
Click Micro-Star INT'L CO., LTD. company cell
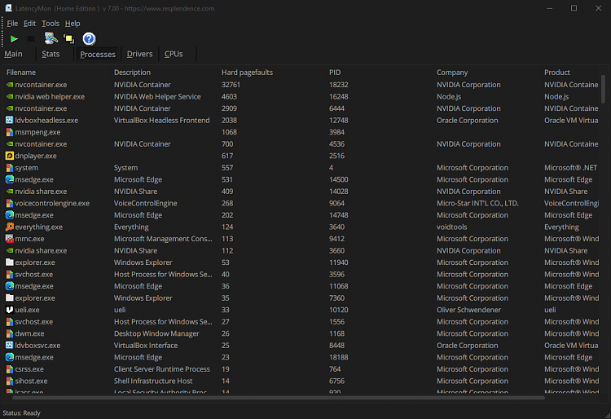point(477,203)
